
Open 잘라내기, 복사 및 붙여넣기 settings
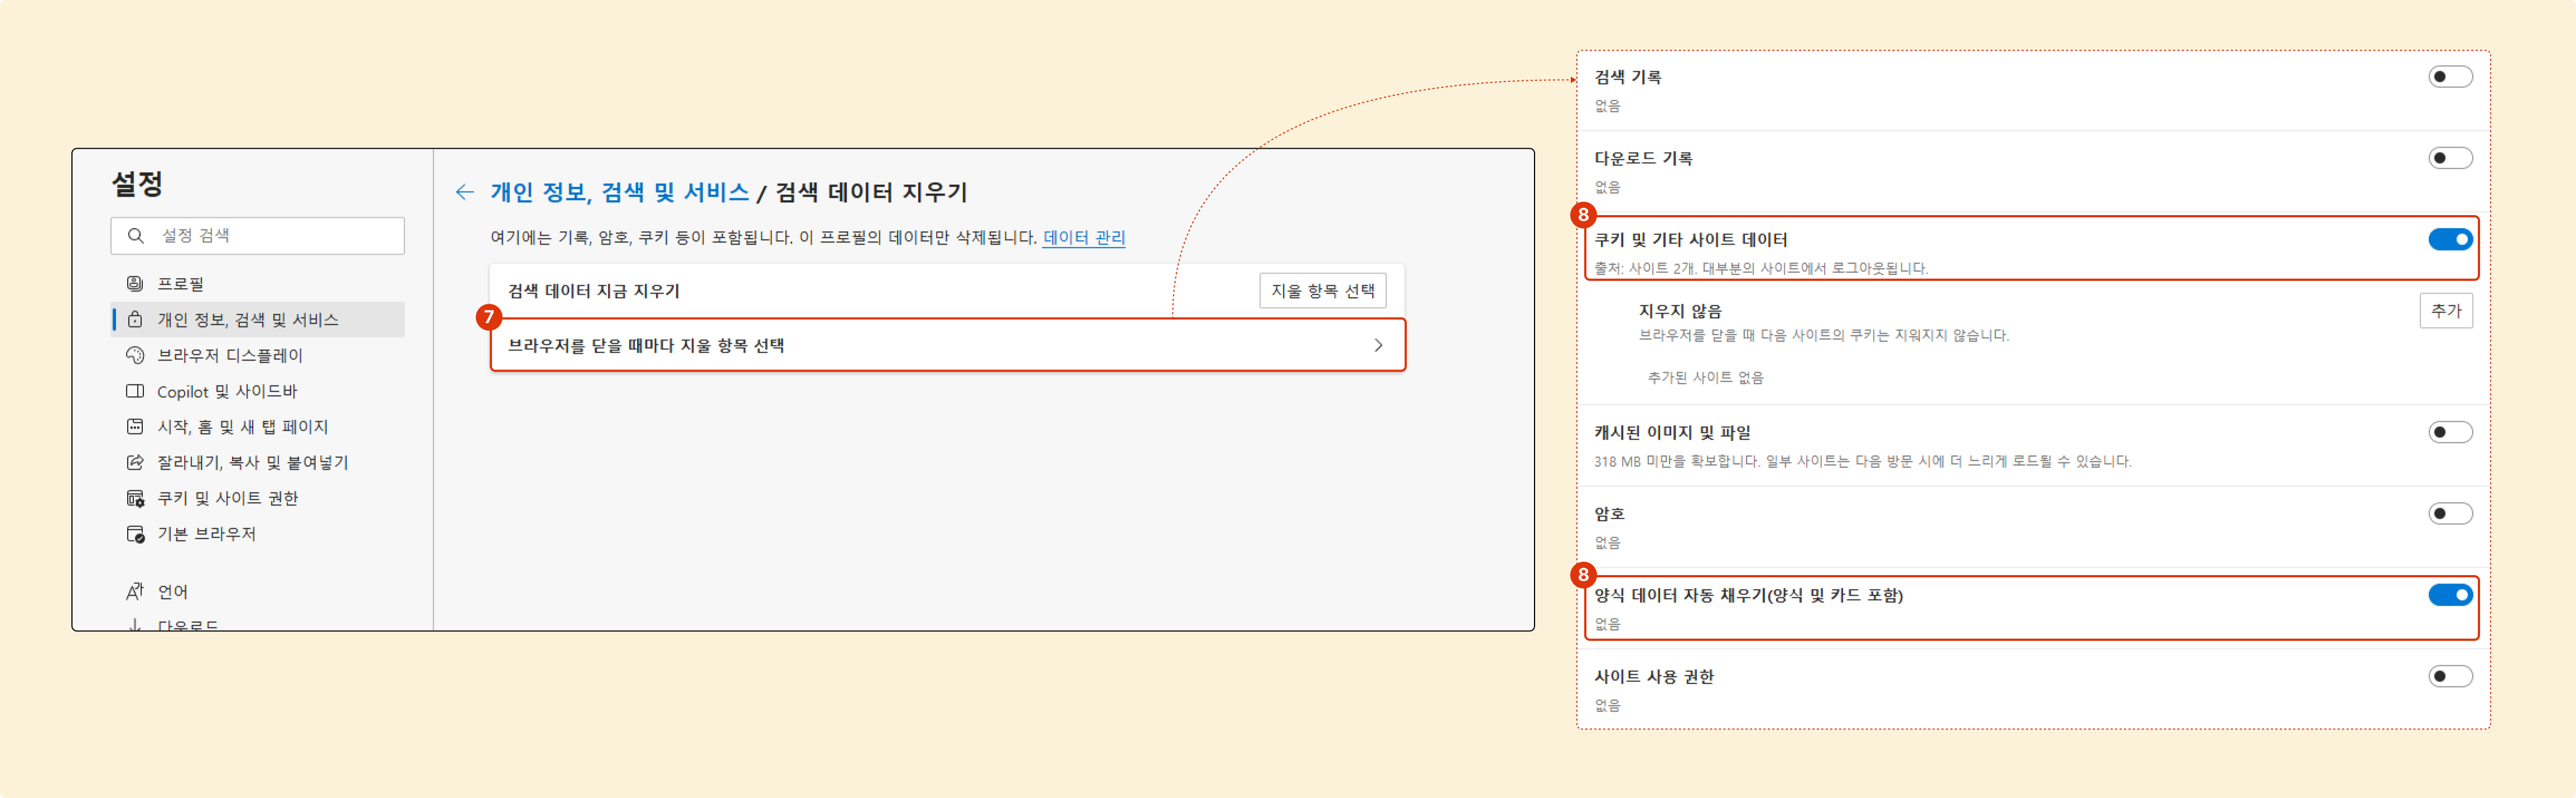click(x=252, y=463)
